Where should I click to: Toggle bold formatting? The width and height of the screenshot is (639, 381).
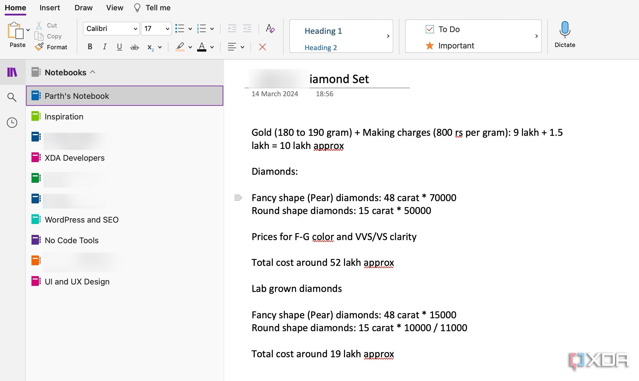click(90, 47)
